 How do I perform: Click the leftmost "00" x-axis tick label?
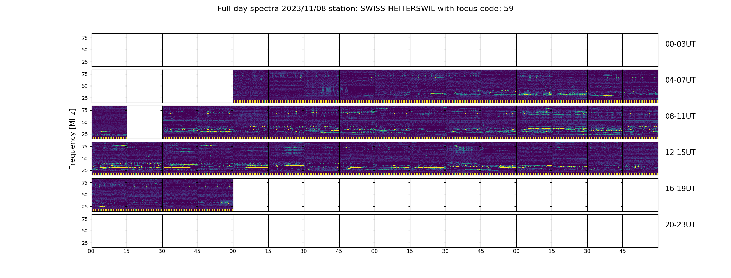point(91,251)
